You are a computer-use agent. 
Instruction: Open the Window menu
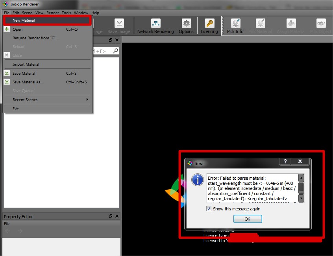pos(81,13)
